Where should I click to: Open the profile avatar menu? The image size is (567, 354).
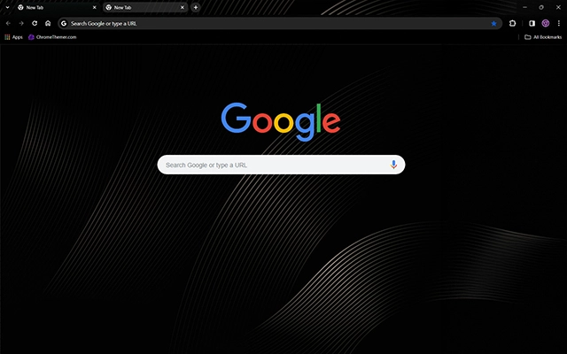tap(546, 23)
